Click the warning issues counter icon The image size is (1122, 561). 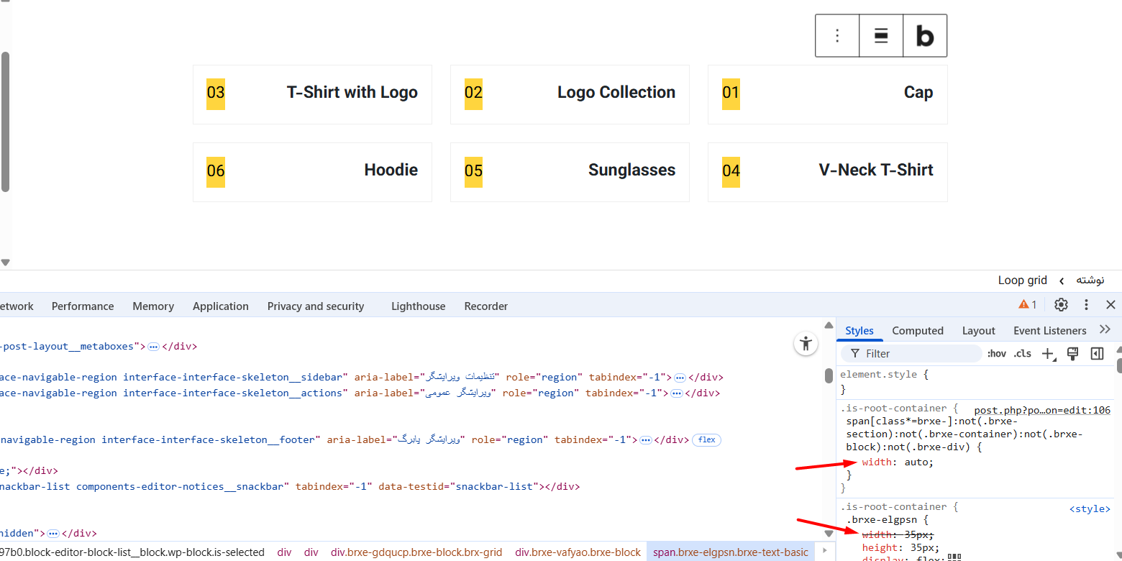(x=1027, y=305)
